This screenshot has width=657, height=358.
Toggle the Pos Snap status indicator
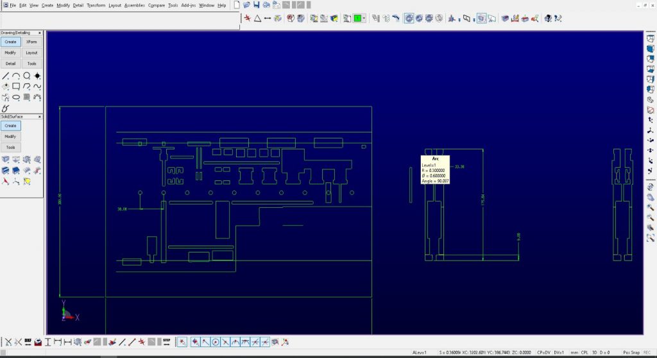(x=631, y=353)
